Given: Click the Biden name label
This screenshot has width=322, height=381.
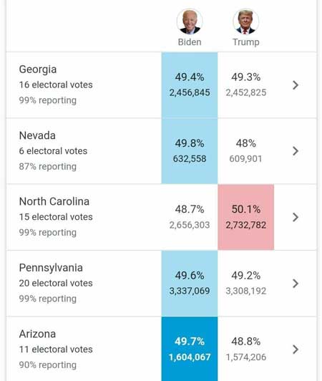Looking at the screenshot, I should 190,42.
